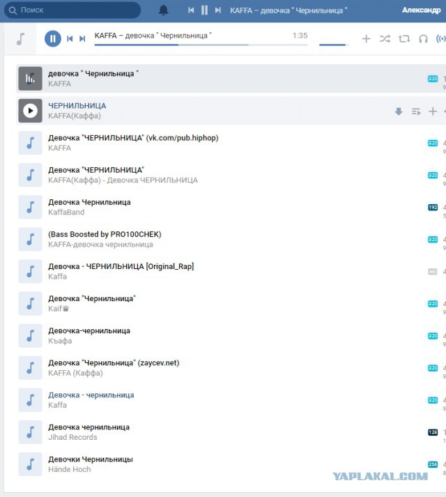Play the Kaif track via note icon
446x497 pixels.
[x=30, y=304]
